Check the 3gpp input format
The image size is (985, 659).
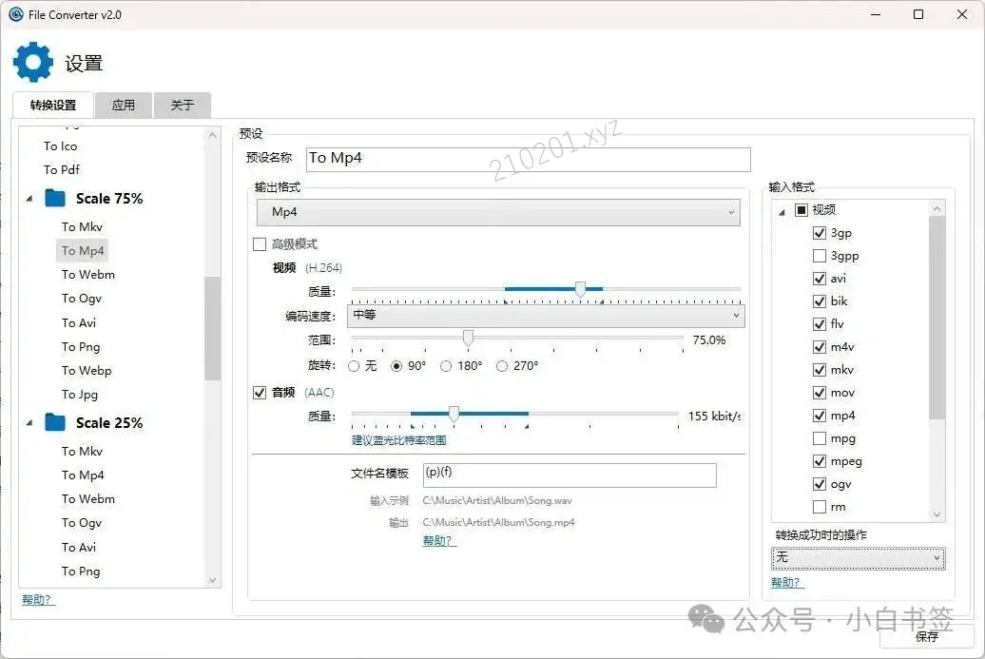(820, 256)
